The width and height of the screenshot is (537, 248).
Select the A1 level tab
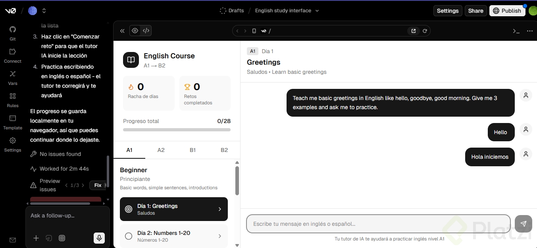click(x=129, y=150)
